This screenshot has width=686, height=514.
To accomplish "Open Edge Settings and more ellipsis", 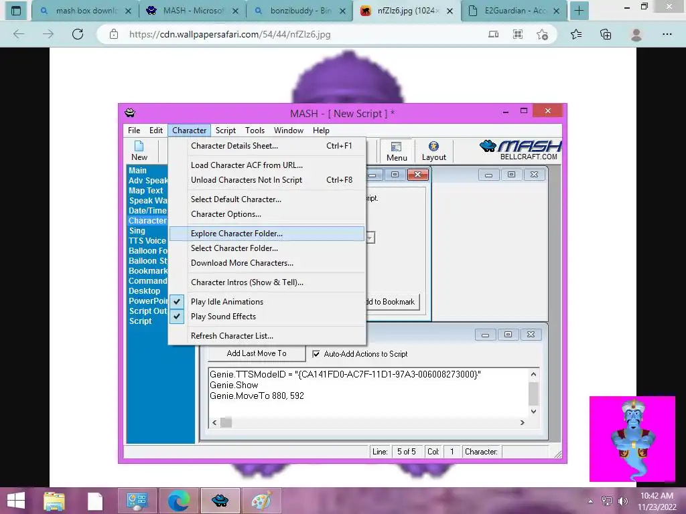I will (667, 34).
